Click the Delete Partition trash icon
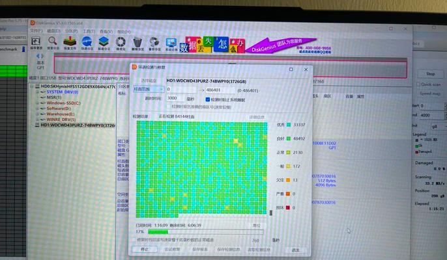 pyautogui.click(x=137, y=42)
